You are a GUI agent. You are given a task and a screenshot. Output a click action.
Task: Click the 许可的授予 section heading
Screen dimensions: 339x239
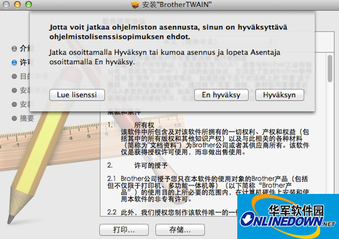151,166
